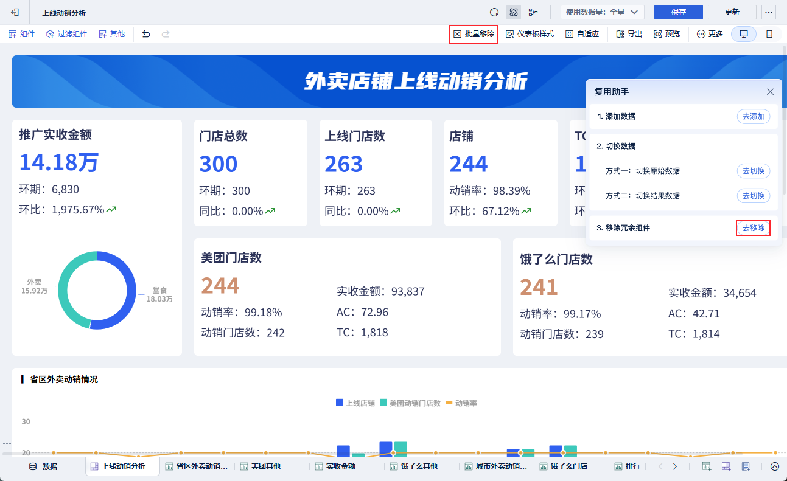The width and height of the screenshot is (787, 481).
Task: Click 自适应 auto-fit layout
Action: (x=582, y=34)
